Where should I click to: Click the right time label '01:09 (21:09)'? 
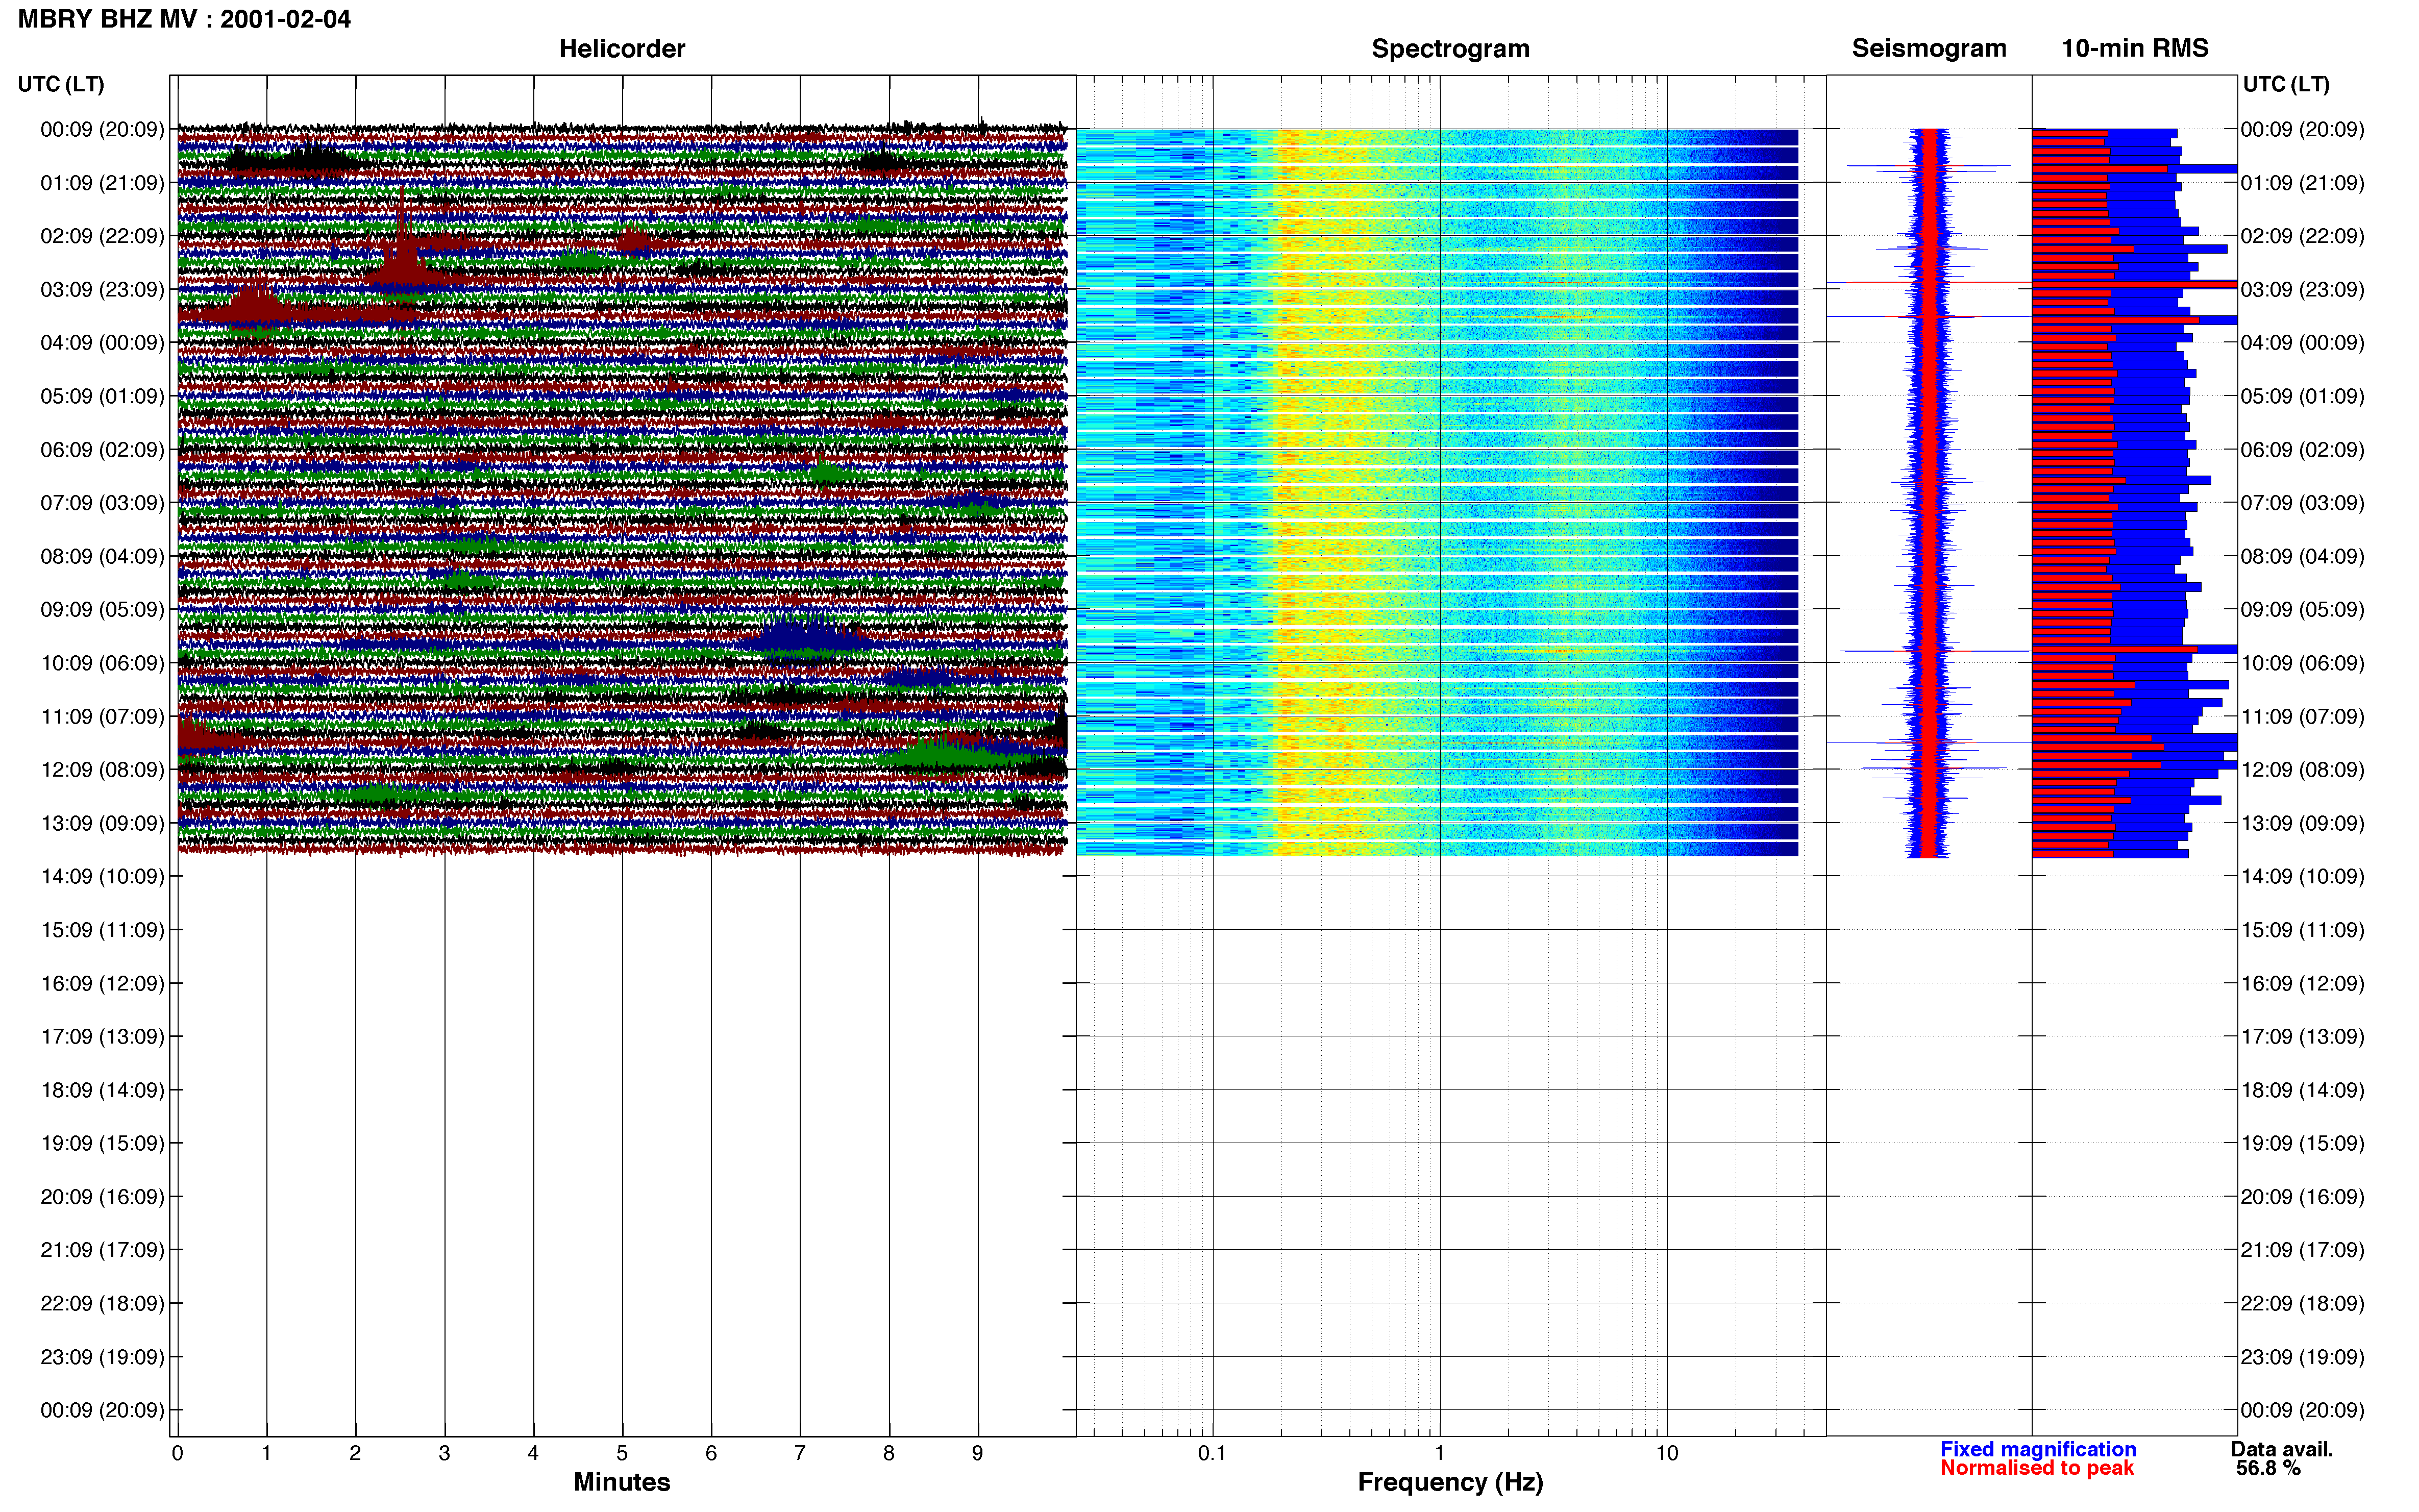click(2302, 183)
